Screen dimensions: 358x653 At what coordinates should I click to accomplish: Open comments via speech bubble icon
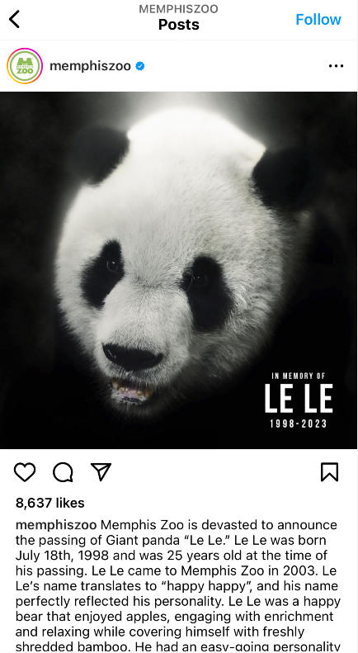63,472
